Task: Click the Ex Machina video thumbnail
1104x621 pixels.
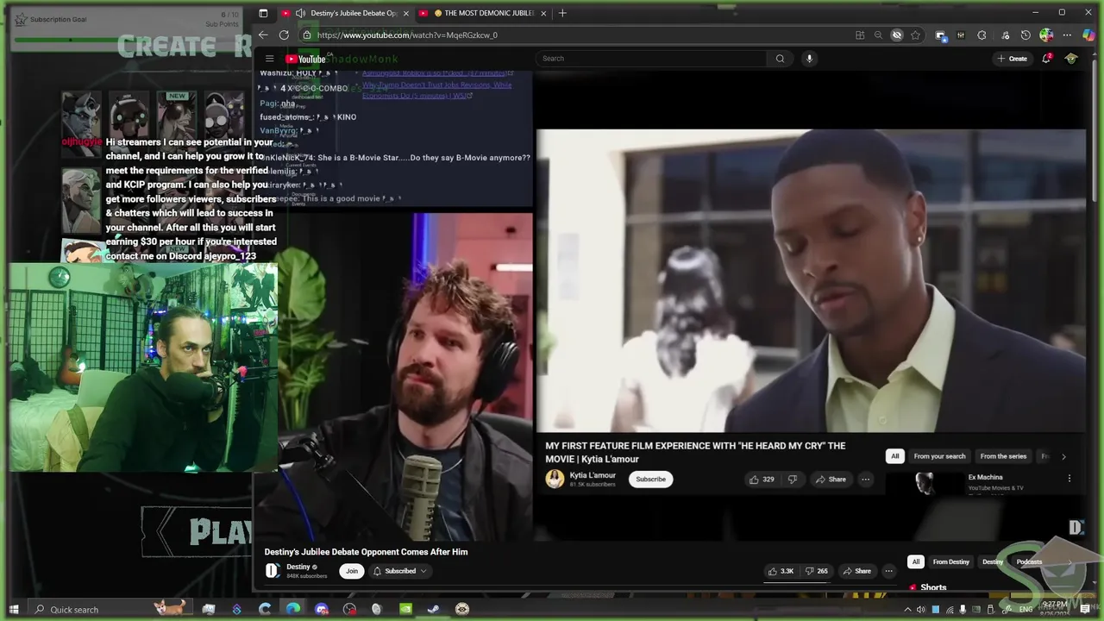Action: point(925,483)
